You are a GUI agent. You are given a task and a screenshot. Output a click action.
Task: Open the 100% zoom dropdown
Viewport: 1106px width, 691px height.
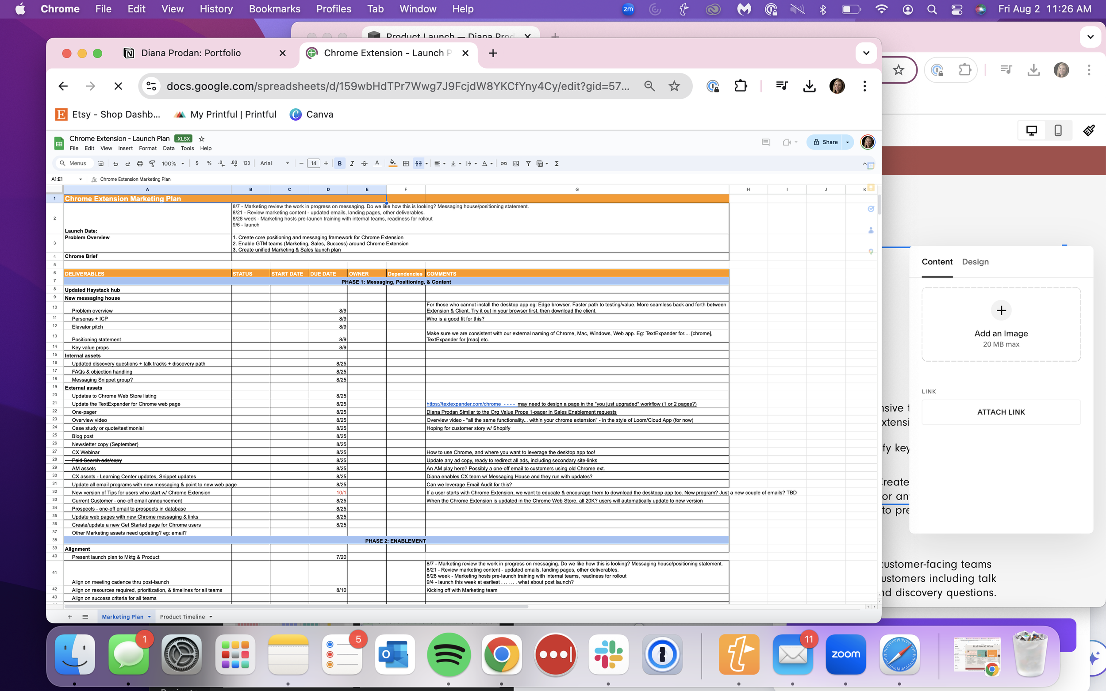tap(173, 164)
